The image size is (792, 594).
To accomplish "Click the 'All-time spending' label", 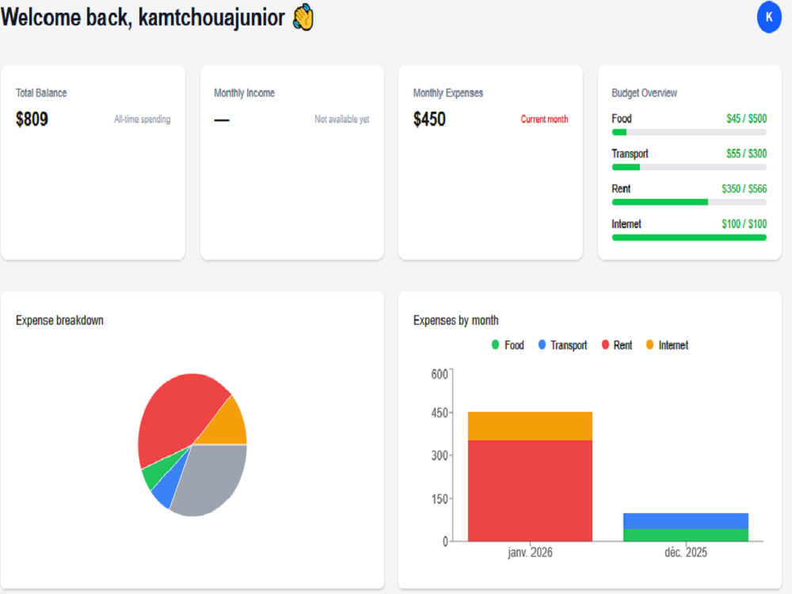I will pos(142,120).
